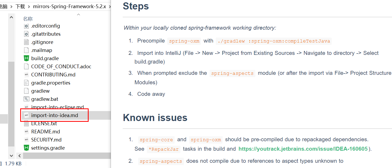The image size is (392, 168).
Task: Click the scroll down arrow in file list
Action: click(11, 156)
